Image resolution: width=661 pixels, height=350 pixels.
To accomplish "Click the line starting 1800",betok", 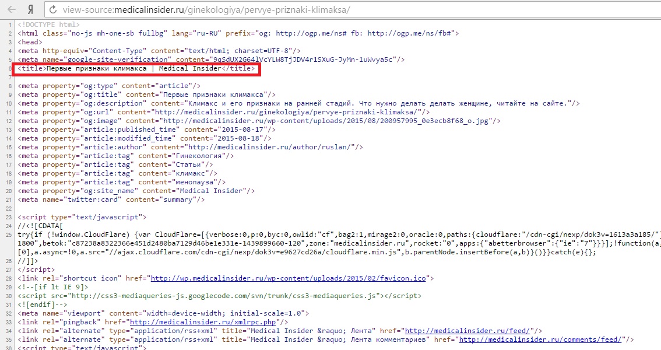I will pyautogui.click(x=339, y=243).
